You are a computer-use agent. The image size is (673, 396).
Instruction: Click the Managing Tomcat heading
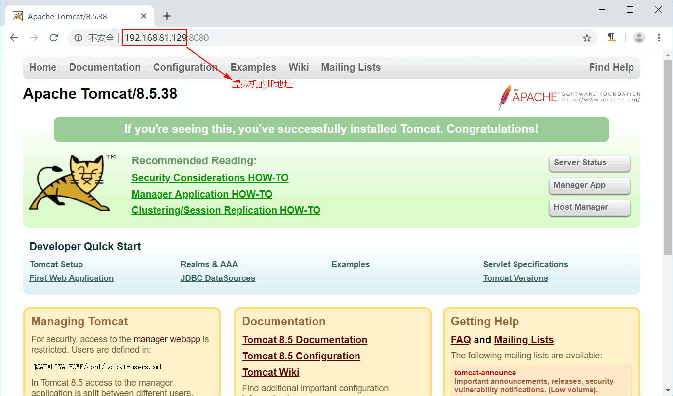pos(79,321)
